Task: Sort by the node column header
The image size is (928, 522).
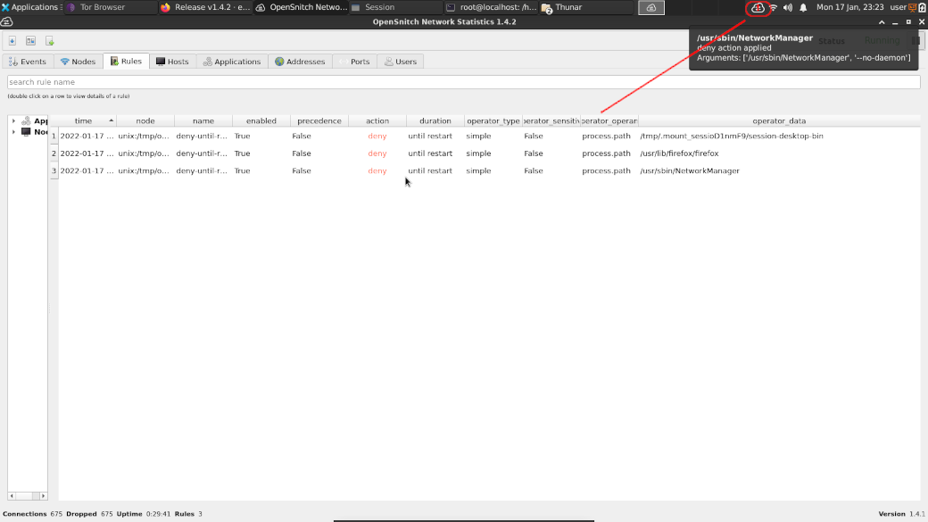Action: [x=145, y=120]
